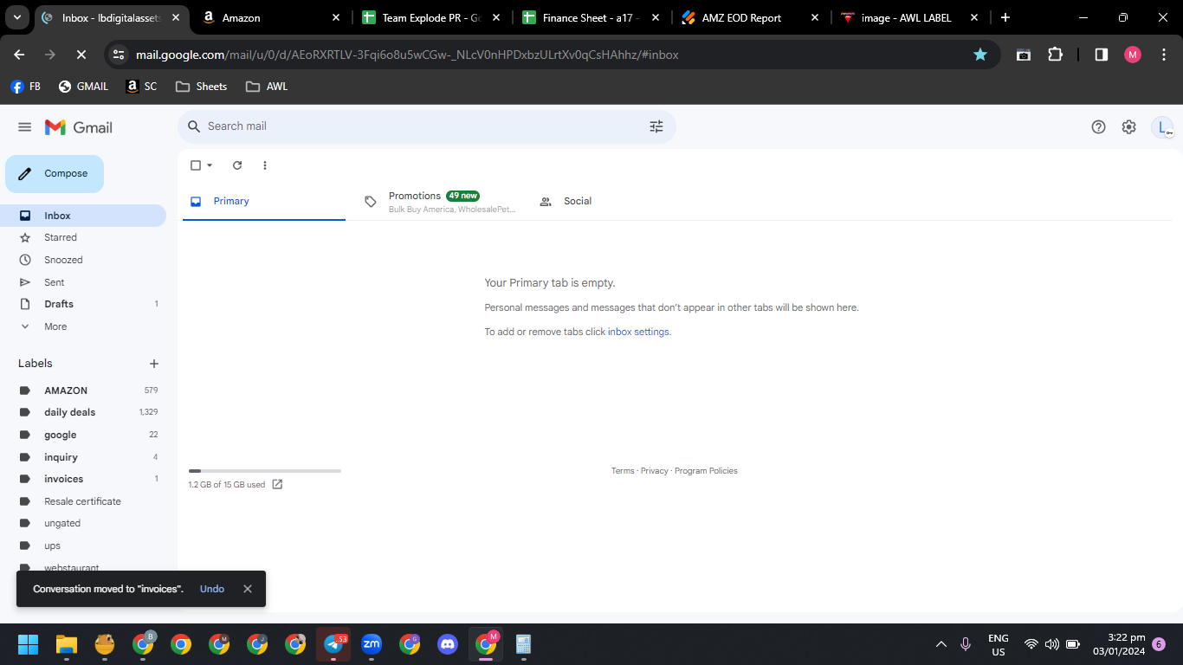1183x665 pixels.
Task: Open the inbox settings link
Action: [639, 332]
